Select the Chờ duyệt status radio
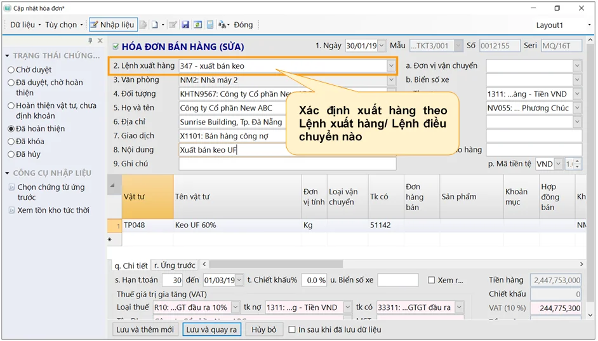 (x=11, y=70)
